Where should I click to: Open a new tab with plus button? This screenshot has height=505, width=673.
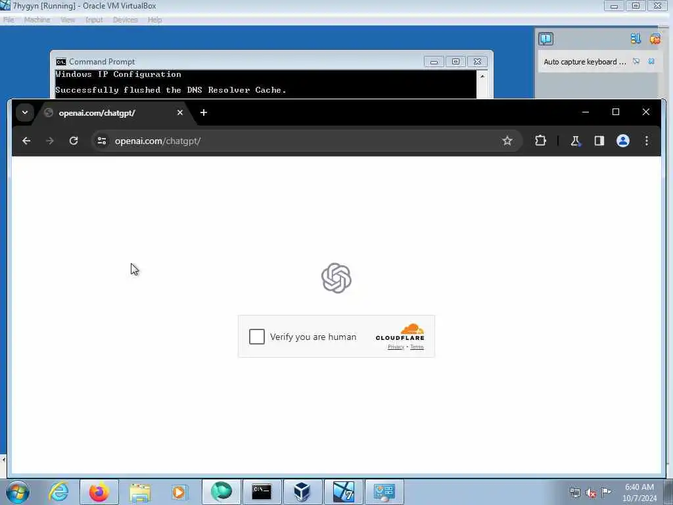click(204, 112)
